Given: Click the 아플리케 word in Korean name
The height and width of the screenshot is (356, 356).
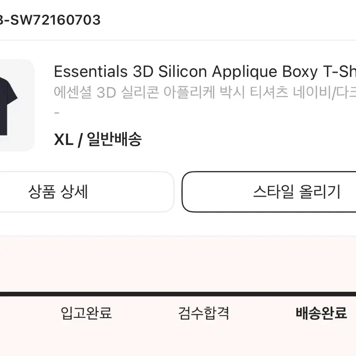Looking at the screenshot, I should [x=189, y=93].
